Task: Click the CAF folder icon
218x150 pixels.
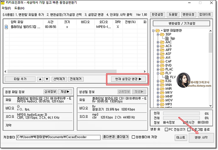Action: 162,62
